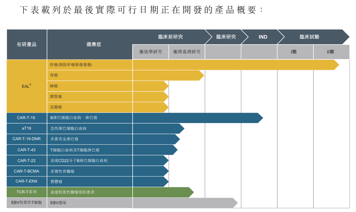Click the CAR-T-BCMA product cell
The image size is (356, 212).
(27, 171)
